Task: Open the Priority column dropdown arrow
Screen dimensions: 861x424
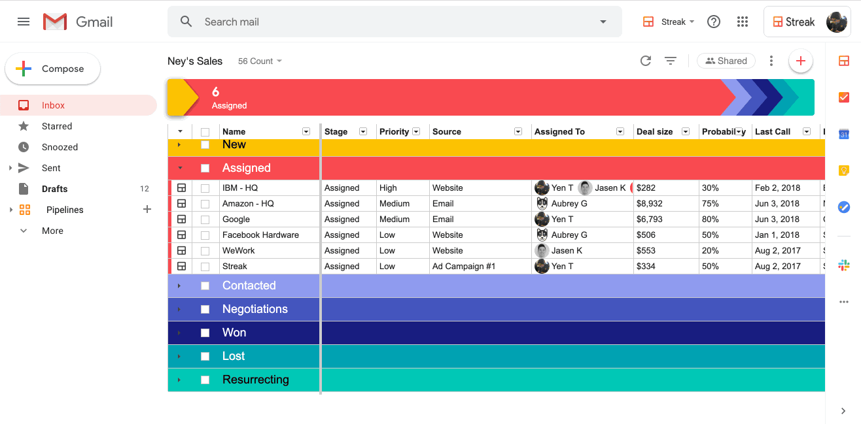Action: pyautogui.click(x=416, y=131)
